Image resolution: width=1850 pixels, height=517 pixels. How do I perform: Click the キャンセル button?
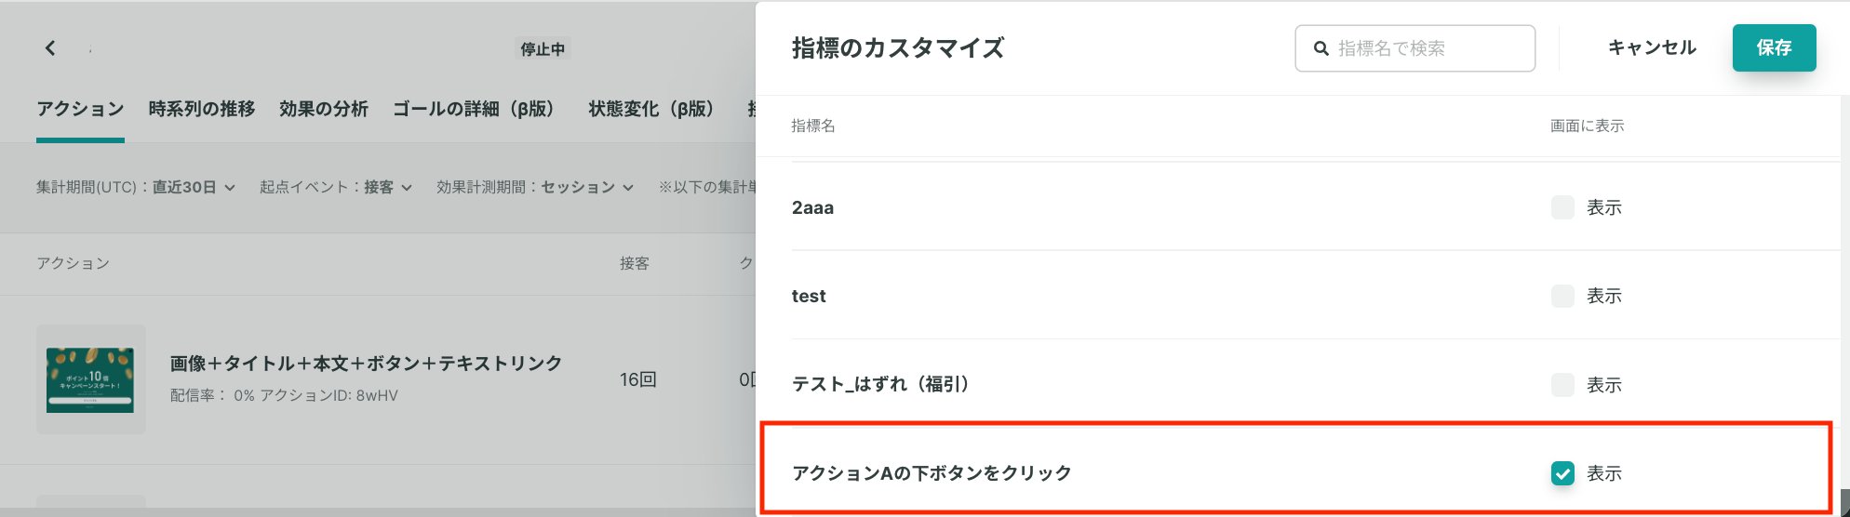click(1652, 47)
